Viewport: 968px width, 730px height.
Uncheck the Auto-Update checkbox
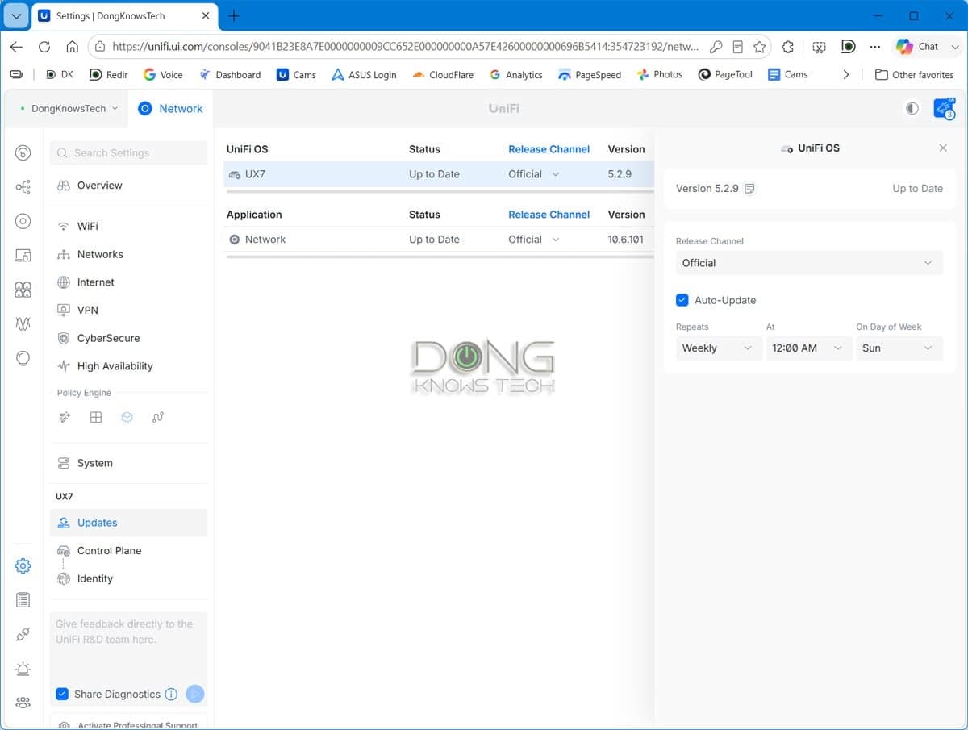tap(682, 300)
